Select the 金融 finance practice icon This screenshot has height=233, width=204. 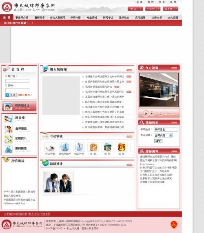coord(93,147)
